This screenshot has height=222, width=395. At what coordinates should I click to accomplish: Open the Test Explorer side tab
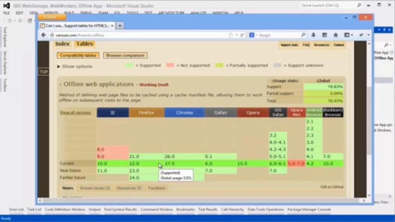click(5, 37)
